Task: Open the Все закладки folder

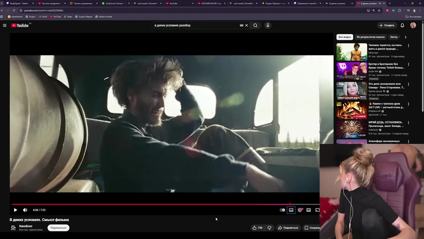Action: pos(414,17)
